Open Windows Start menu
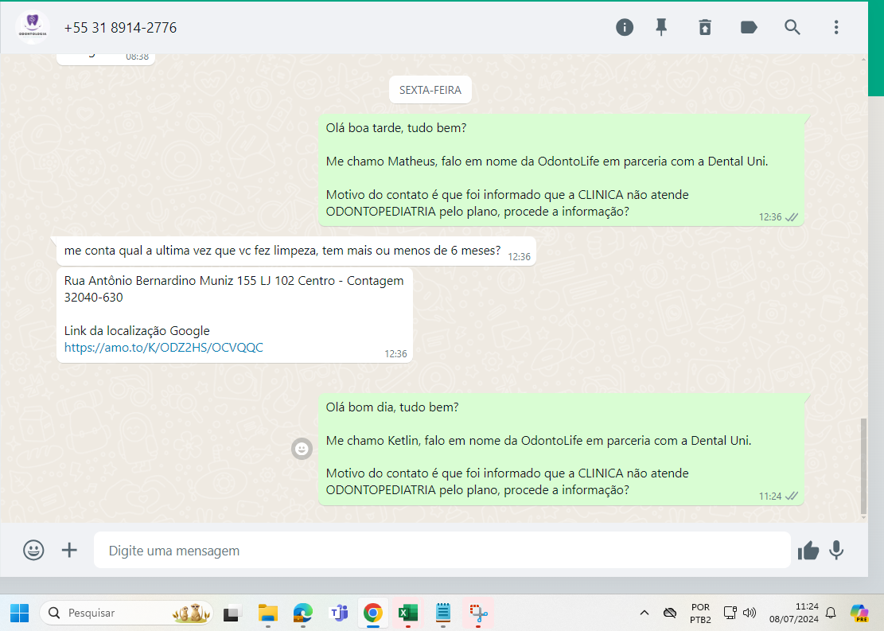884x631 pixels. pos(19,613)
